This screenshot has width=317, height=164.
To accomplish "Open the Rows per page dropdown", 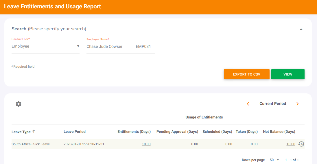I will tap(274, 160).
